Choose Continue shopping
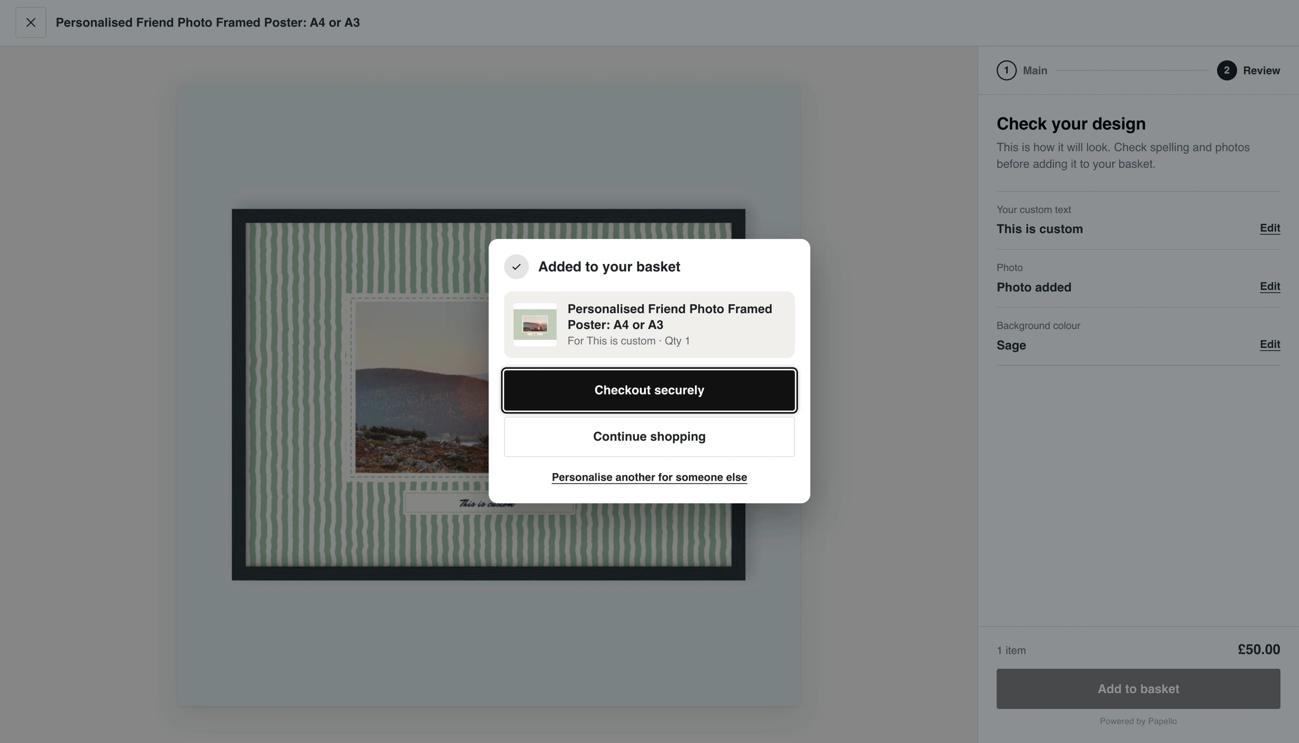Viewport: 1299px width, 743px height. coord(649,437)
